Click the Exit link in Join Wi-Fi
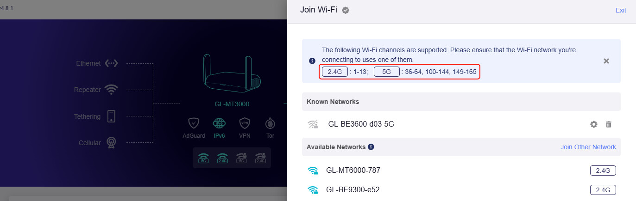 pos(621,10)
